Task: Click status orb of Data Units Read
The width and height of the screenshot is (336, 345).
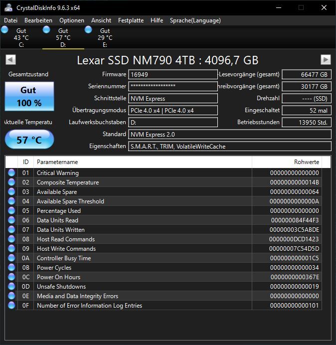Action: pyautogui.click(x=11, y=220)
